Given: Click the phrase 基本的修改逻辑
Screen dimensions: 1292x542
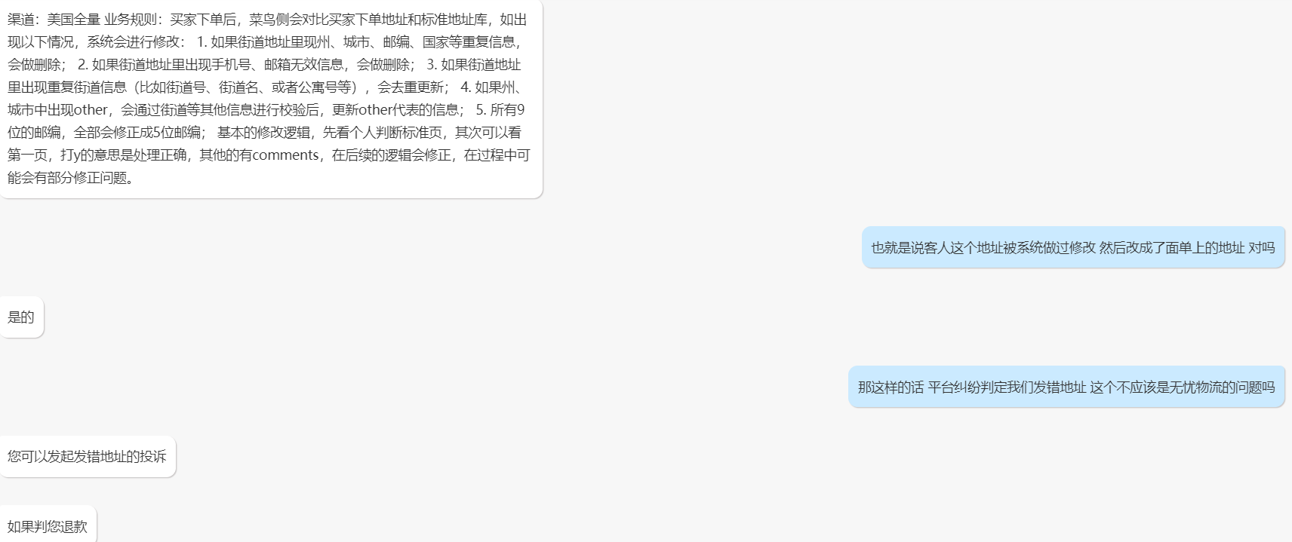Looking at the screenshot, I should [263, 133].
